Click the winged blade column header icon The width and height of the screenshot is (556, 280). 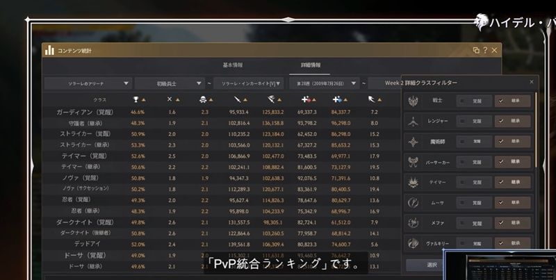pos(271,99)
